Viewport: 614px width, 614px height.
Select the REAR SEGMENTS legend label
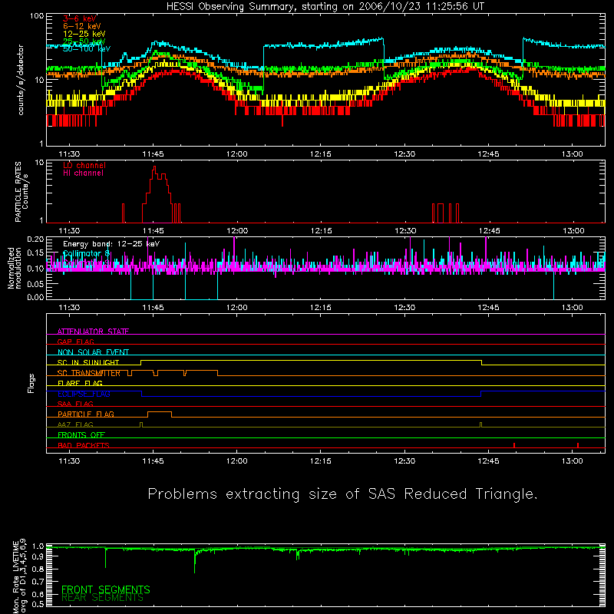click(x=103, y=598)
